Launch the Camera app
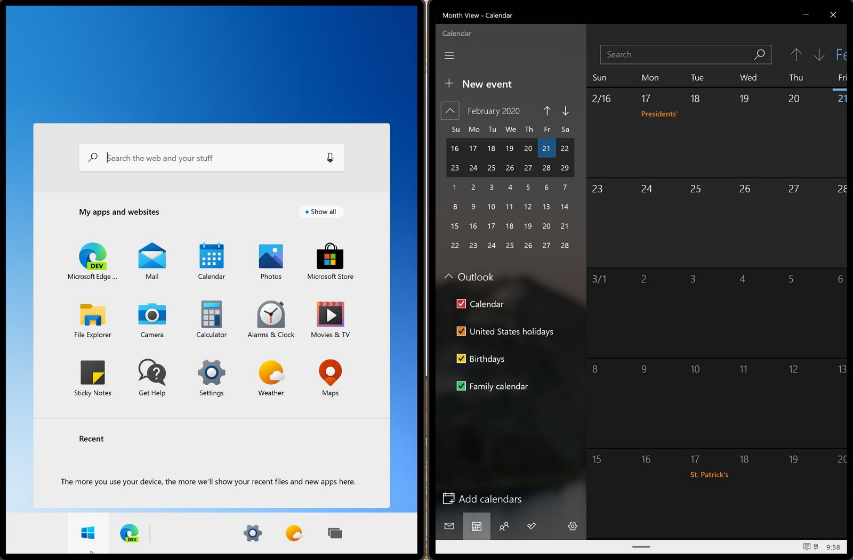 (152, 315)
